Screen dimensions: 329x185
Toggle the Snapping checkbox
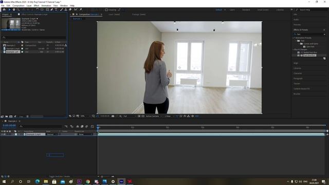coord(106,10)
